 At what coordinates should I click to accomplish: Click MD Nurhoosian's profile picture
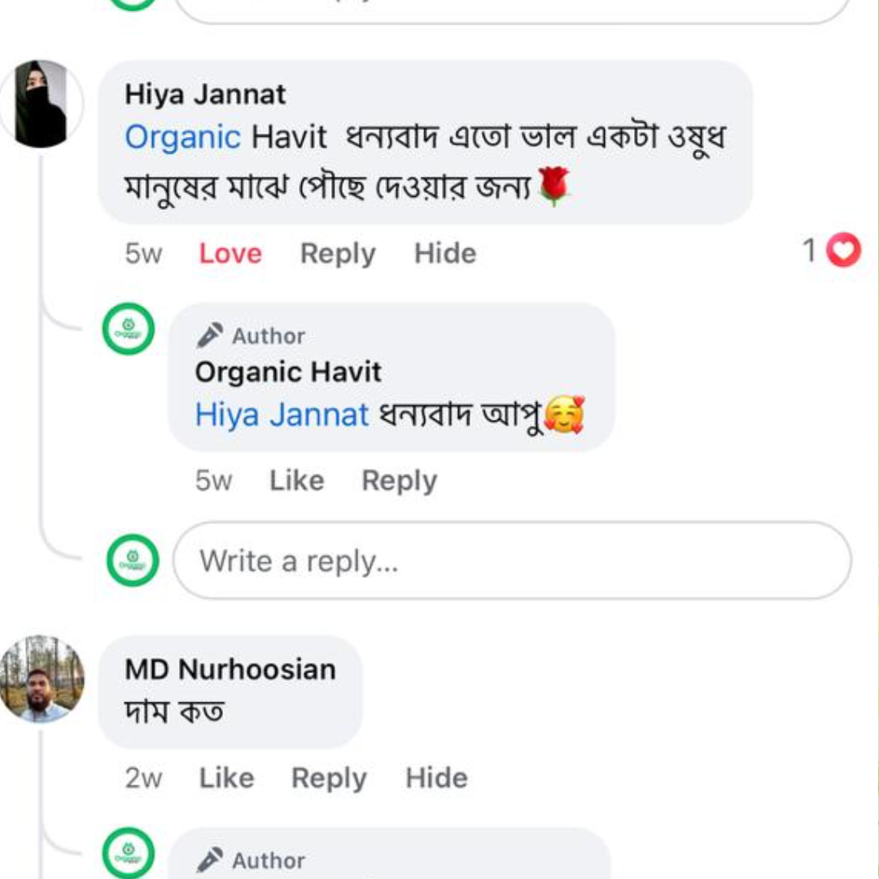(x=42, y=679)
